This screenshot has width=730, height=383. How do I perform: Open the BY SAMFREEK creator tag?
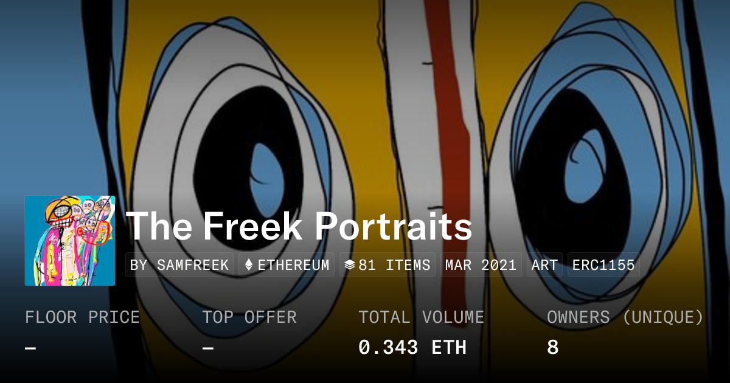point(179,265)
